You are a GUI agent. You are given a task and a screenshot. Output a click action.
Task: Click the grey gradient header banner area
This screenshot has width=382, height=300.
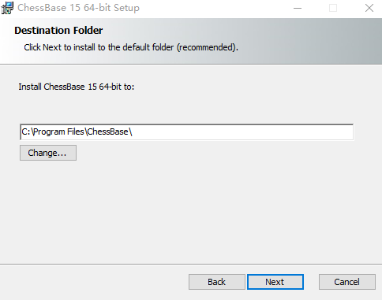tap(302, 41)
